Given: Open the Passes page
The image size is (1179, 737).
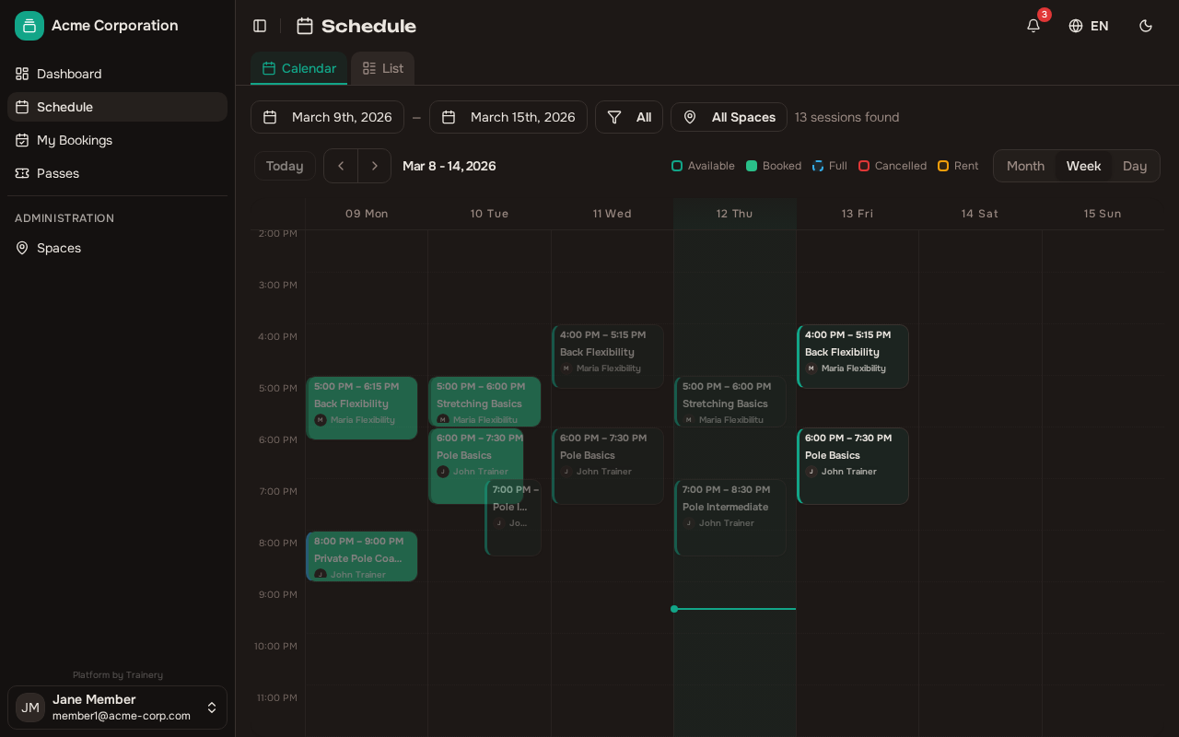Looking at the screenshot, I should (117, 173).
